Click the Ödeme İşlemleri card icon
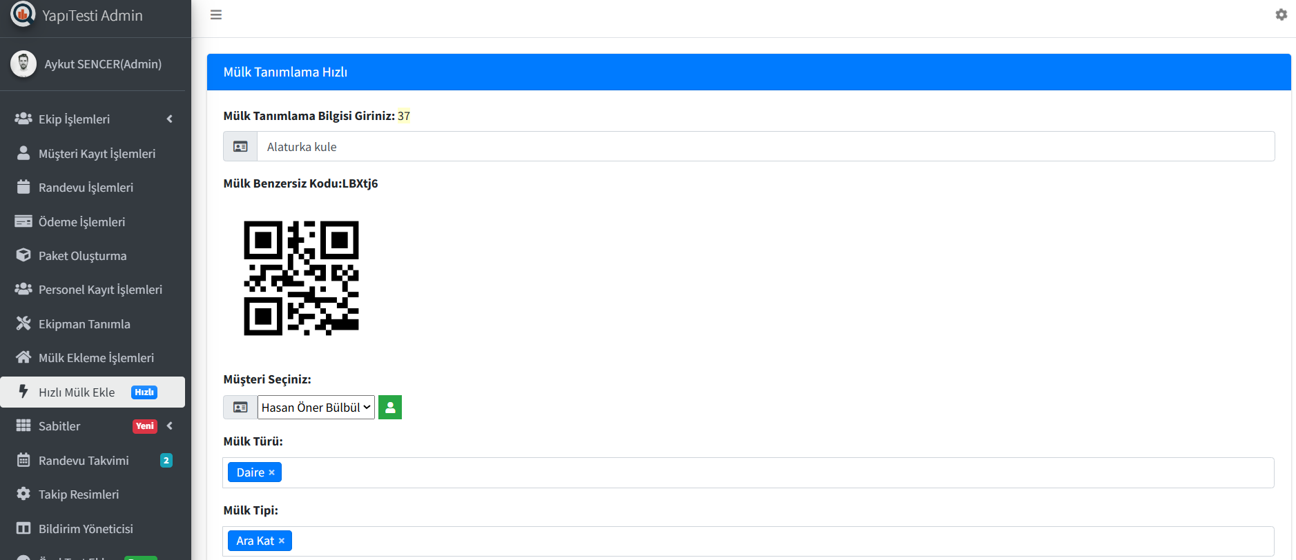 click(23, 221)
